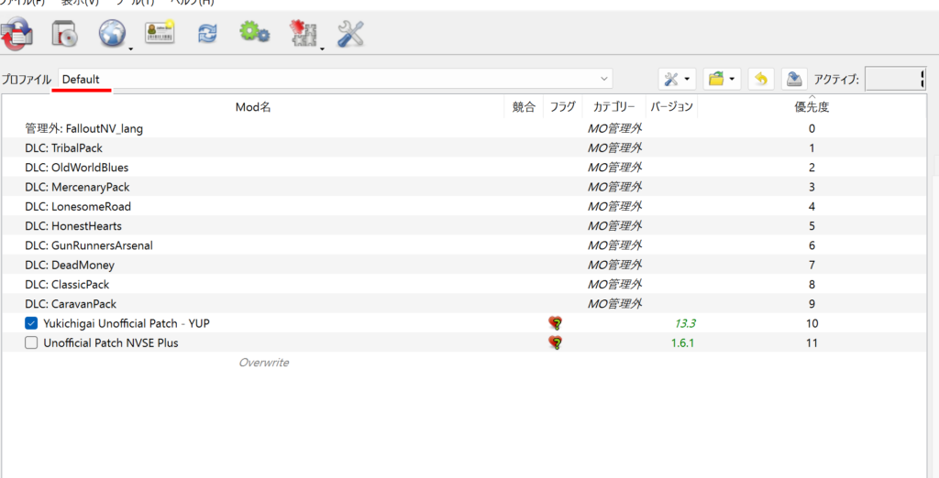Image resolution: width=939 pixels, height=478 pixels.
Task: Open the green gears executables icon
Action: coord(254,34)
